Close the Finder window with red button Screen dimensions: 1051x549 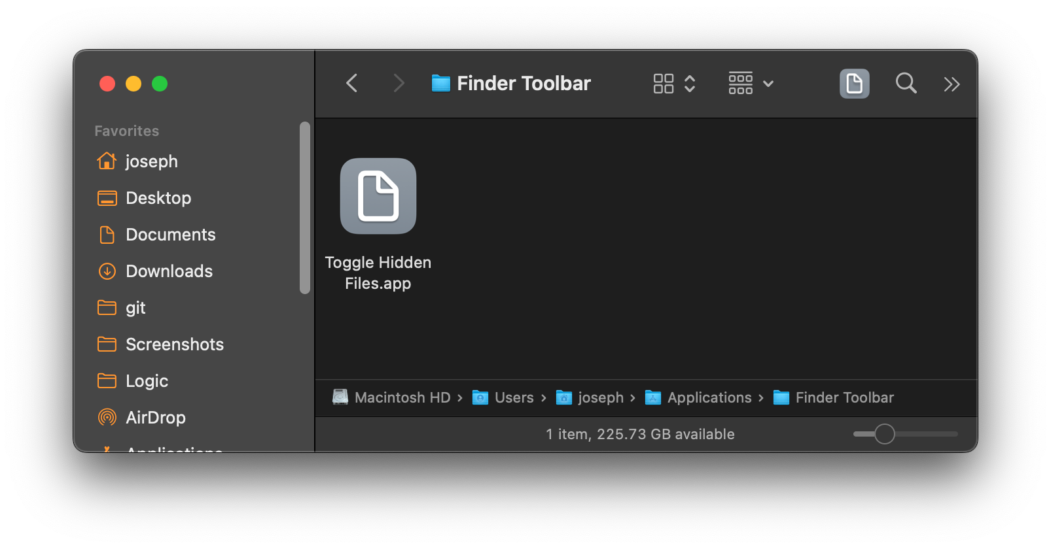tap(107, 84)
